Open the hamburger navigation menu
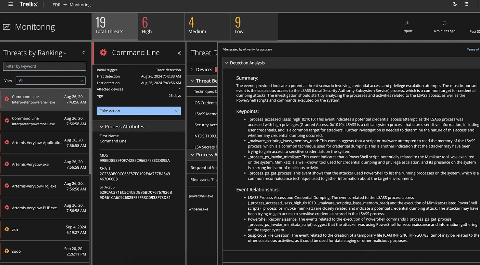 (x=11, y=4)
